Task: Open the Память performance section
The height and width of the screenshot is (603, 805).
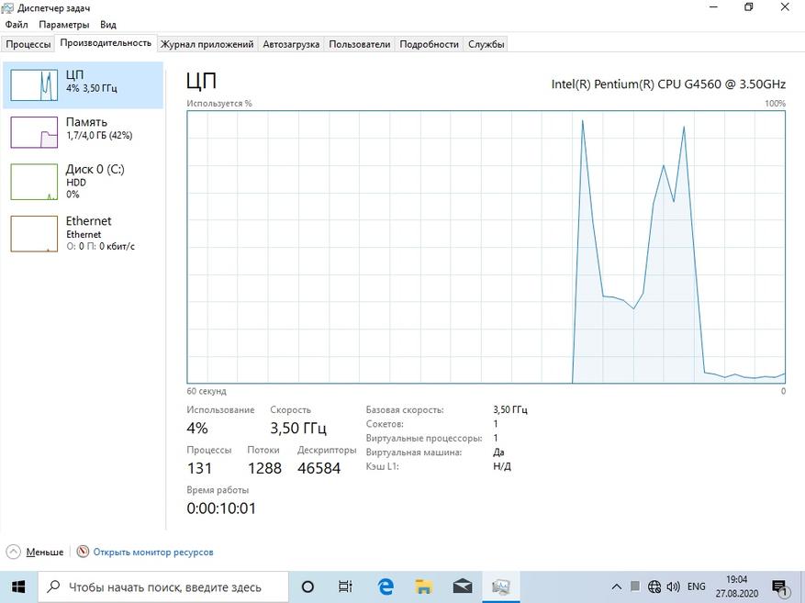Action: click(84, 132)
